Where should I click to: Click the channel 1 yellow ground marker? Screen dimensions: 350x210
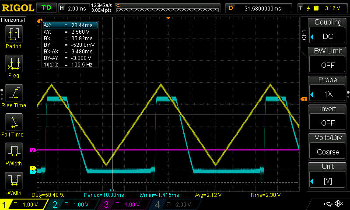33,168
